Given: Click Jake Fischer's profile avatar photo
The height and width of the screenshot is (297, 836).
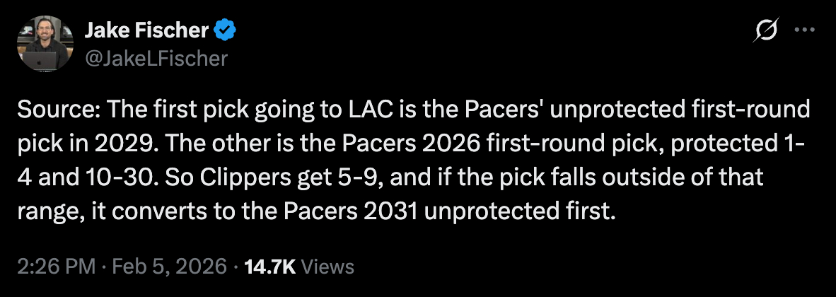Looking at the screenshot, I should pos(45,44).
